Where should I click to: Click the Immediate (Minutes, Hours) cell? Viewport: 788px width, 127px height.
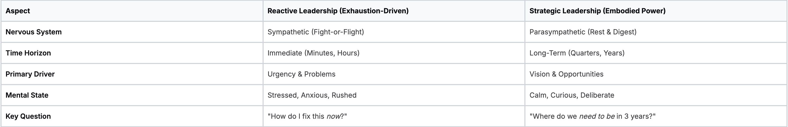click(x=313, y=53)
